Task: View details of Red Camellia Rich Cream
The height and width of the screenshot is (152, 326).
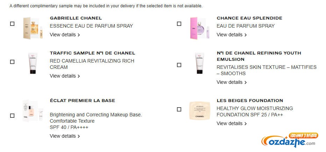Action: click(x=65, y=76)
